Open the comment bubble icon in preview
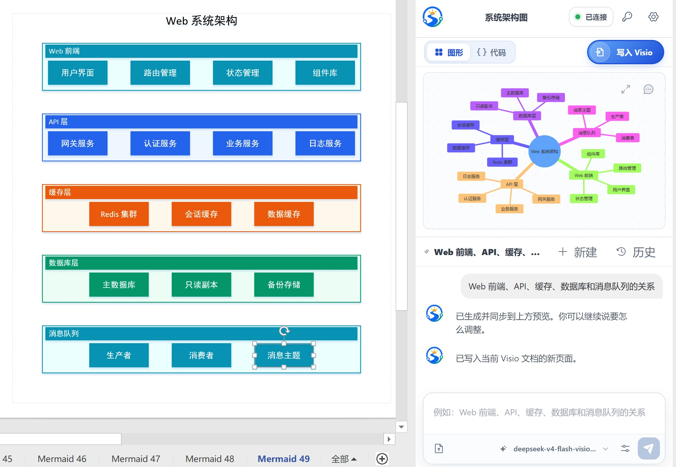This screenshot has width=676, height=467. click(648, 89)
